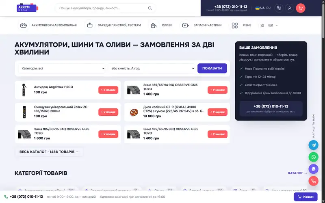Click phone number in Ваше замовлення panel
Screen dimensions: 325x203
[x=271, y=106]
